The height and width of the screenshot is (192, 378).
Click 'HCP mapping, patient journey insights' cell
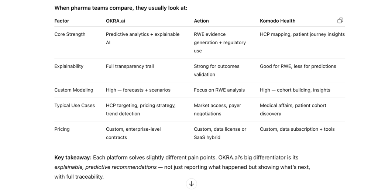tap(302, 34)
